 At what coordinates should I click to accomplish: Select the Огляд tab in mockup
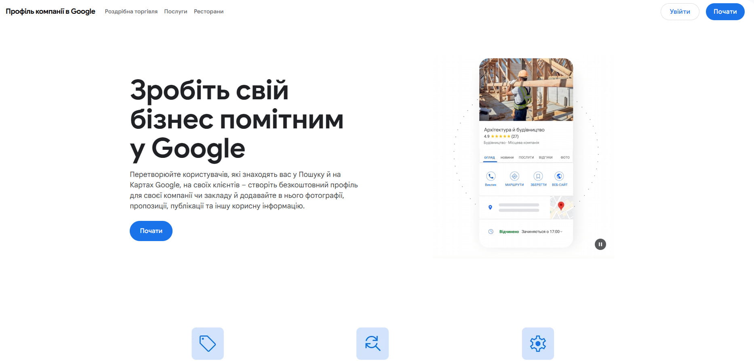click(x=489, y=157)
